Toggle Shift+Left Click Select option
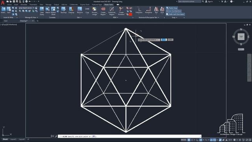The height and width of the screenshot is (142, 252). coord(175,14)
